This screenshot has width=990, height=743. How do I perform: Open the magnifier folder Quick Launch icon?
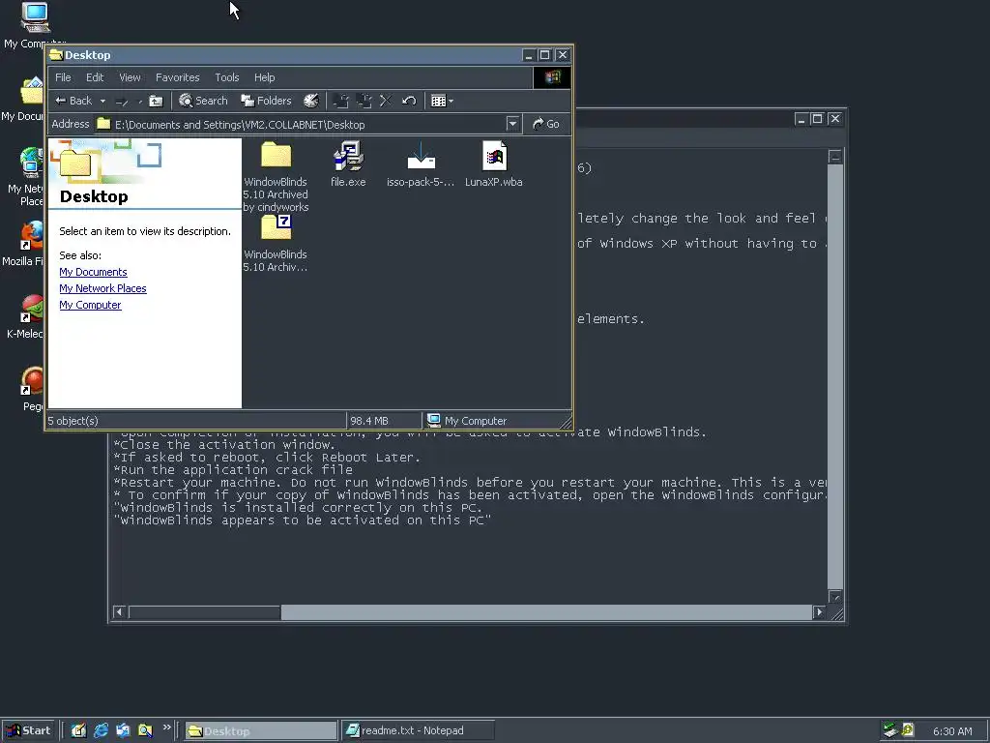coord(145,731)
